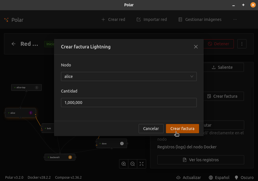Click the Cantidad amount input field
The height and width of the screenshot is (181, 258).
click(129, 103)
